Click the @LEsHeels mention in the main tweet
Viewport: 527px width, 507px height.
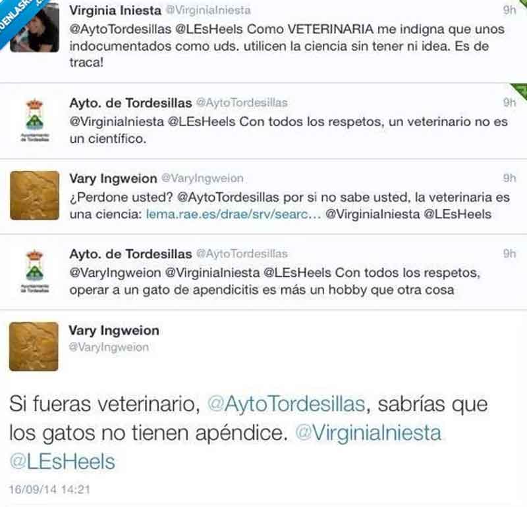[63, 462]
